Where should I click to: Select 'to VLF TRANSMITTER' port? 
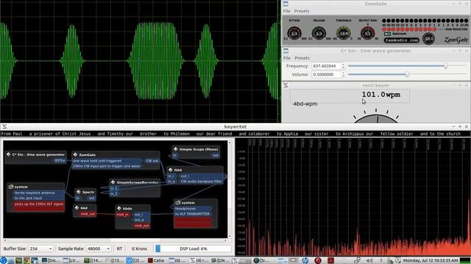click(193, 214)
